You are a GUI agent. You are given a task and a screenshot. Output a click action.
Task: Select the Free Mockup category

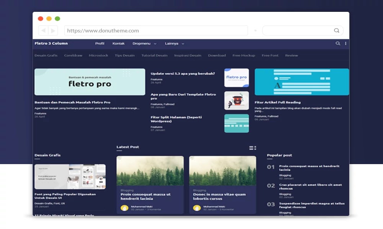tap(244, 55)
